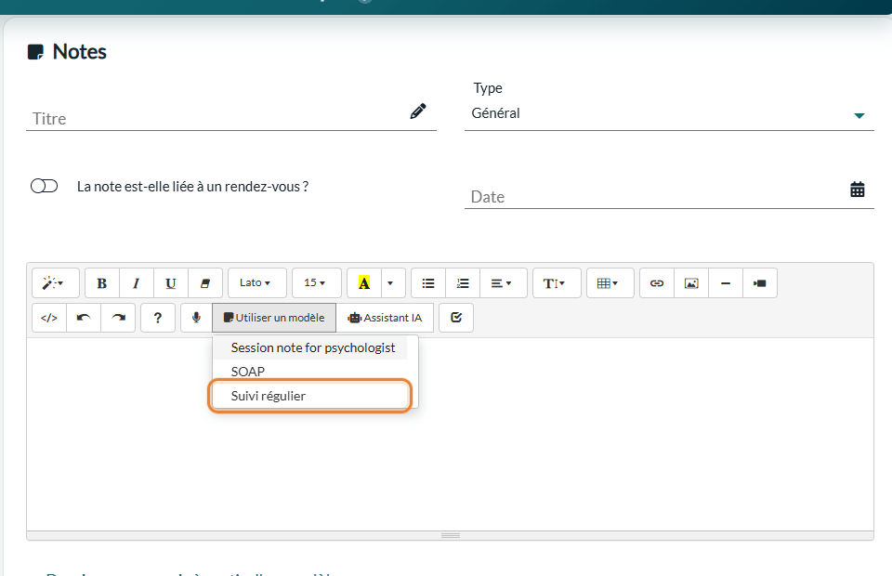Insert an ordered numbered list
Image resolution: width=892 pixels, height=576 pixels.
pyautogui.click(x=463, y=283)
